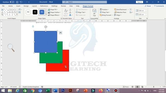Select the right arrow shape in gallery
Screen dimensions: 166x93
tap(10, 12)
